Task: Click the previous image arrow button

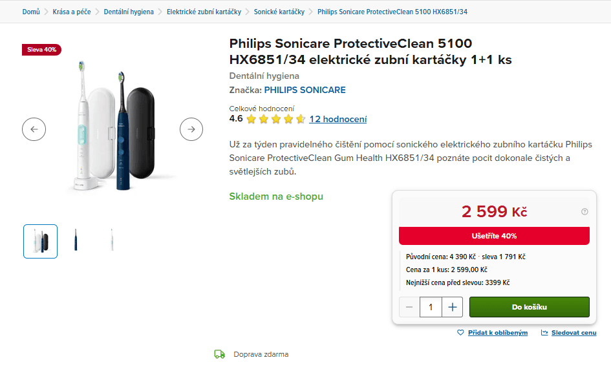Action: (34, 129)
